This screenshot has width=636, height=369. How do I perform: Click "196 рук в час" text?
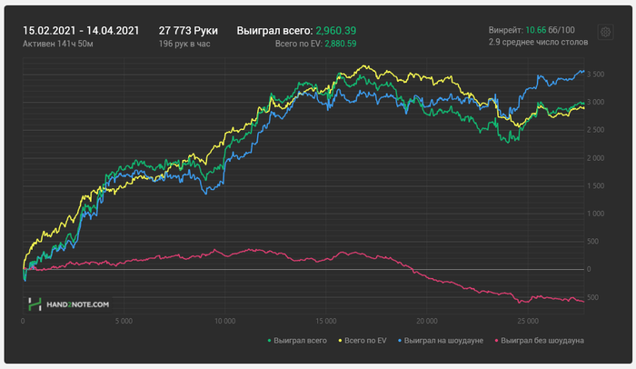[184, 44]
